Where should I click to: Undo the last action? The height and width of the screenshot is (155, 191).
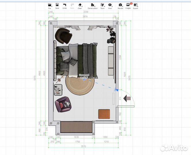click(65, 5)
